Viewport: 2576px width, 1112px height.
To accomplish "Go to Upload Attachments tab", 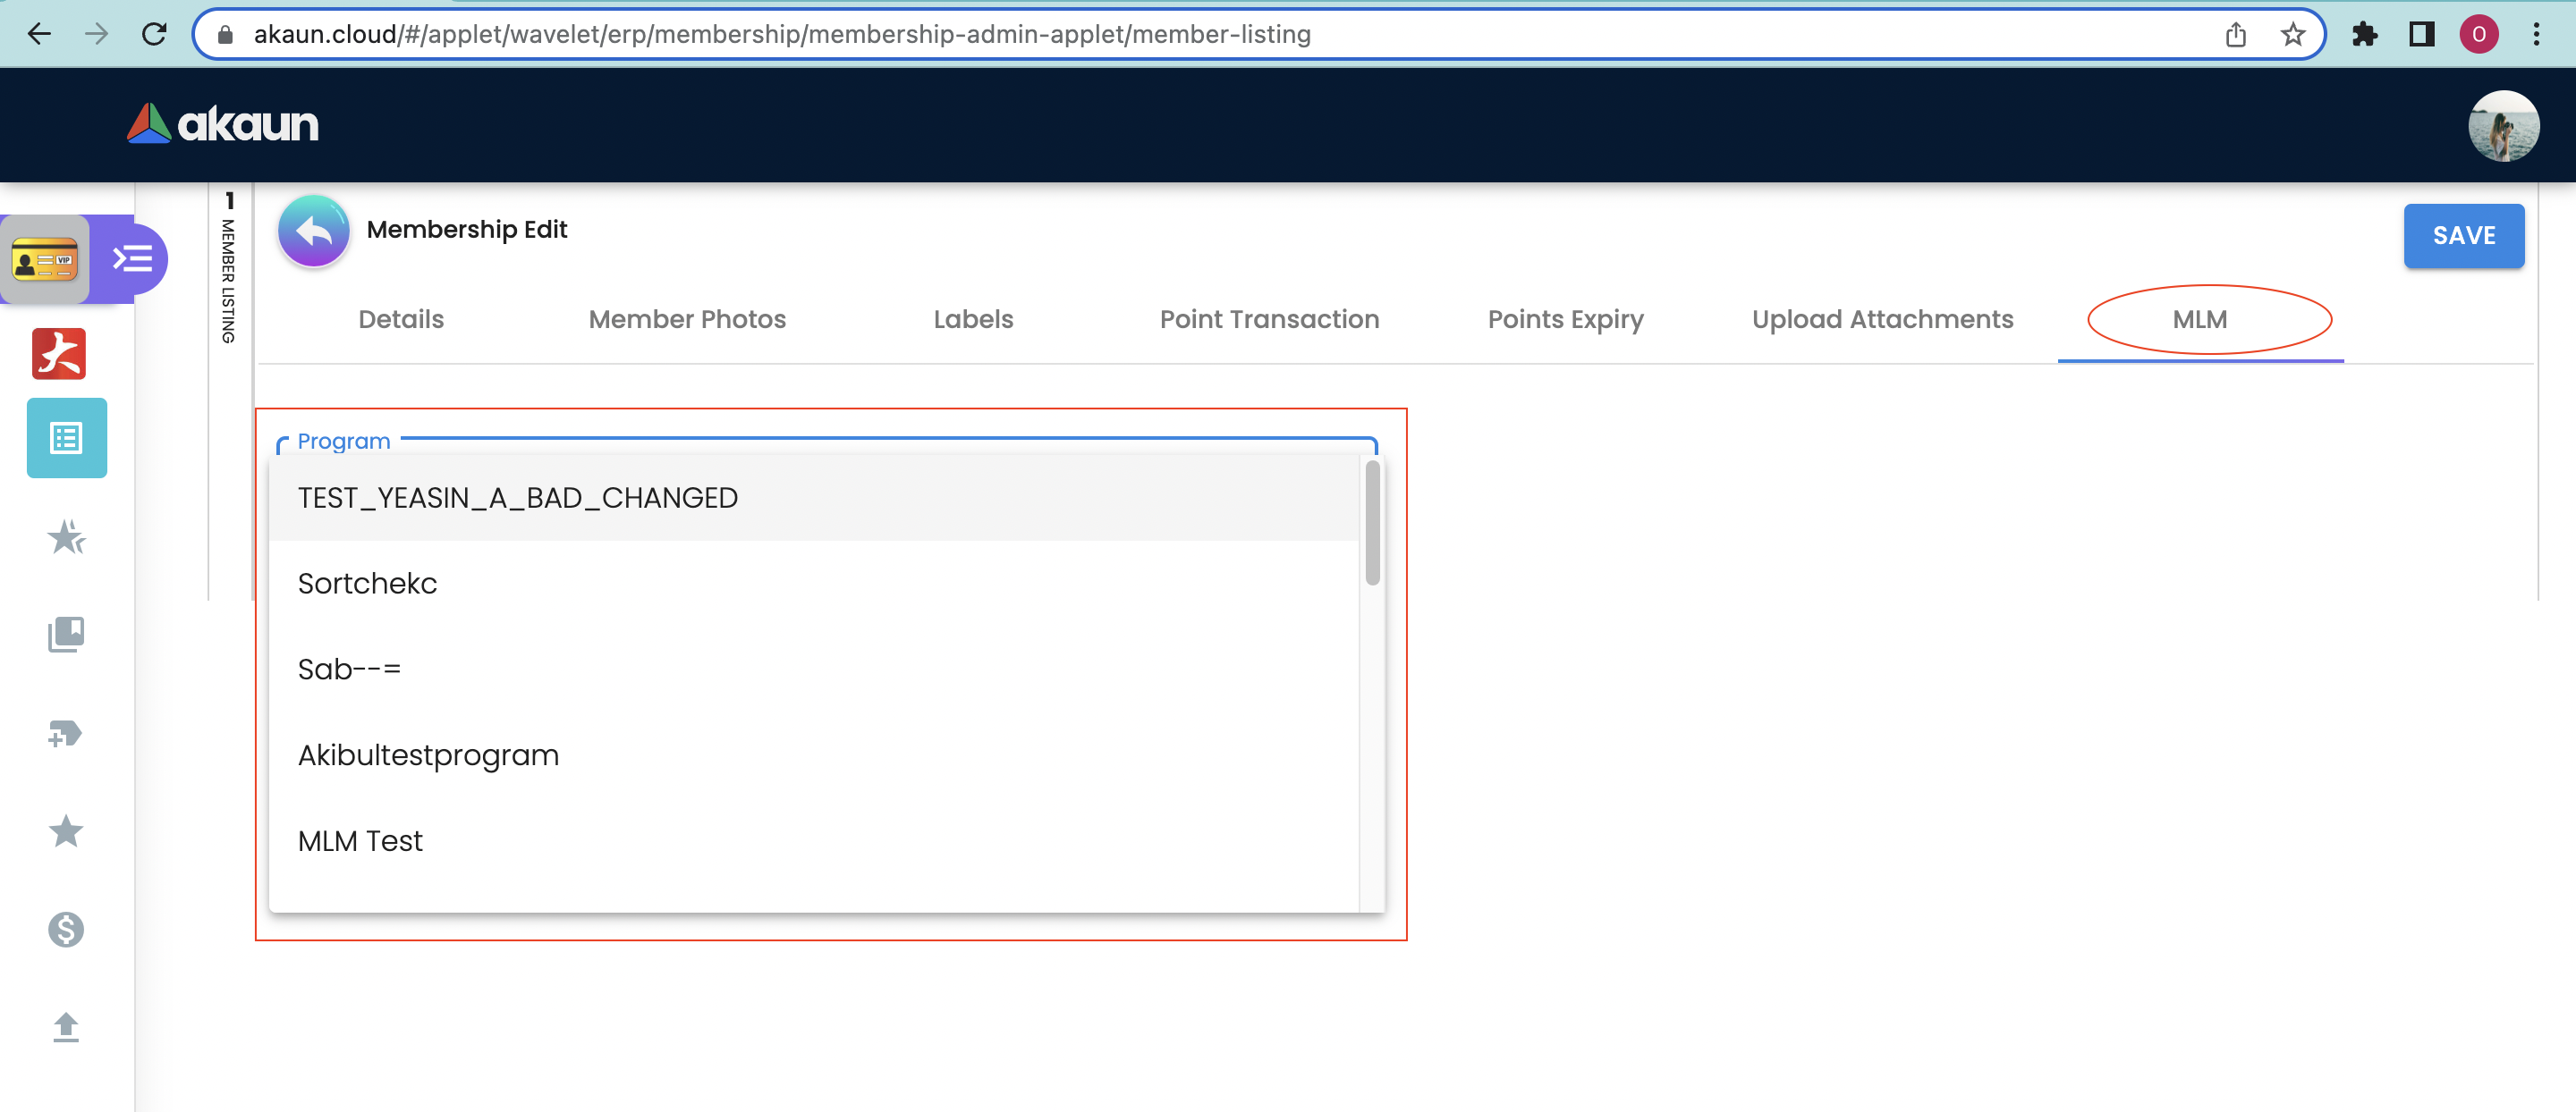I will tap(1882, 320).
